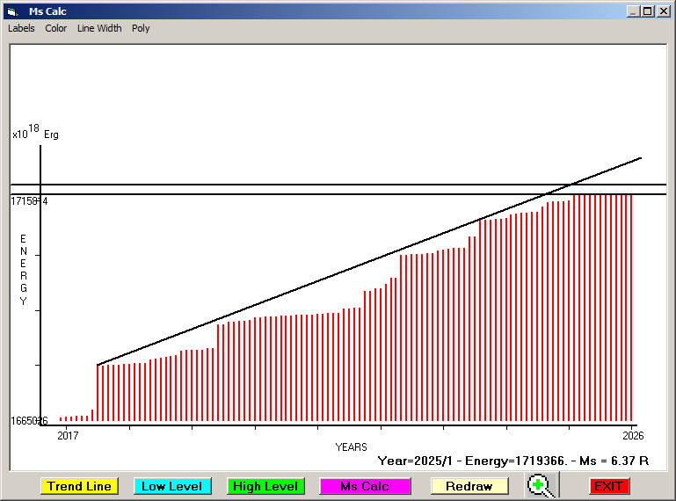Click the YEARS axis title
676x501 pixels.
tap(351, 447)
